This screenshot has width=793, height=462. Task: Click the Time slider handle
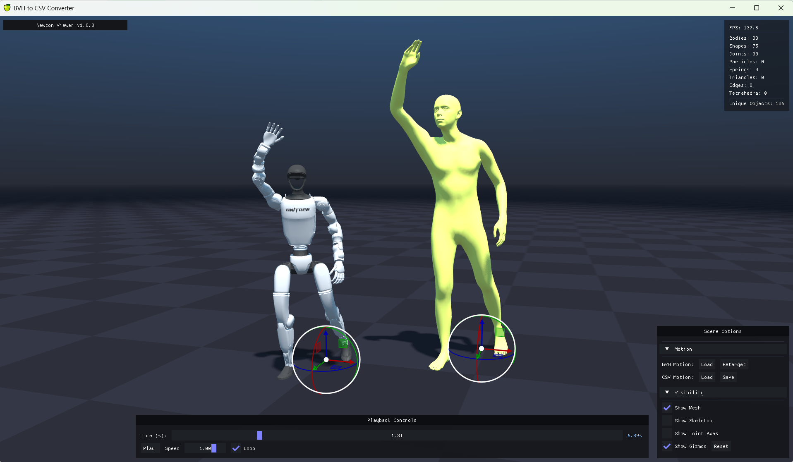pyautogui.click(x=259, y=436)
